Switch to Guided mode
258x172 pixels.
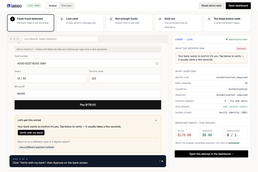click(x=52, y=5)
